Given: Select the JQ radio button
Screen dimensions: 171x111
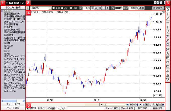Looking at the screenshot, I should pyautogui.click(x=62, y=8).
